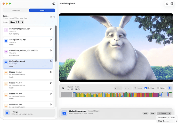Click video icon of BigBuckBunny.mp4 queue item
The image size is (178, 123).
click(x=6, y=63)
